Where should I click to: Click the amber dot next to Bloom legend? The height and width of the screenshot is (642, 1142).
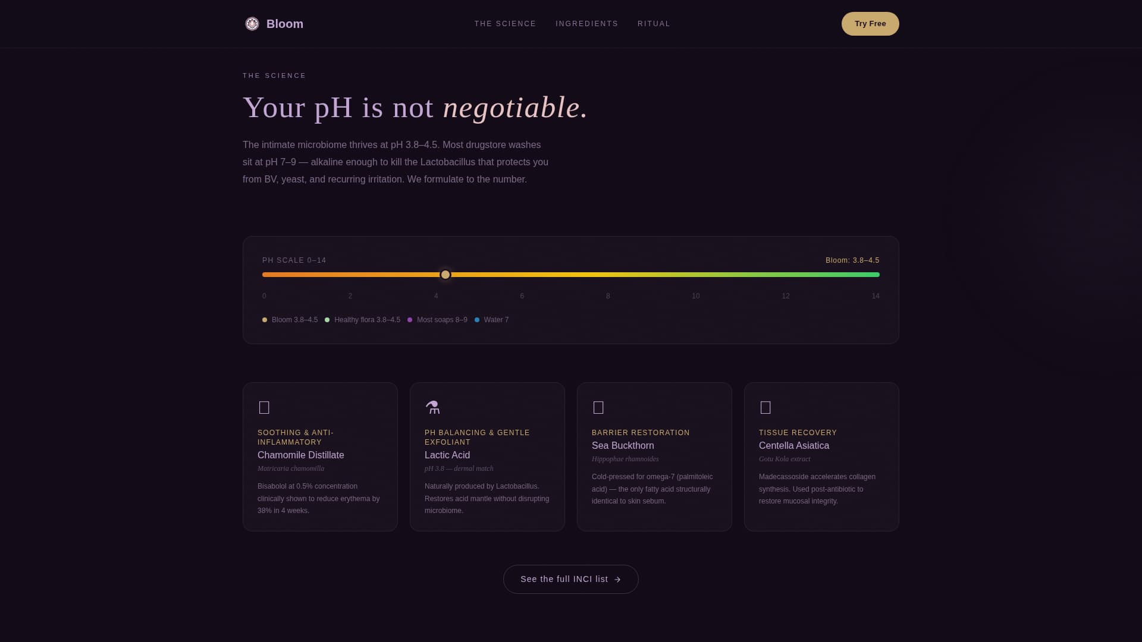coord(265,320)
